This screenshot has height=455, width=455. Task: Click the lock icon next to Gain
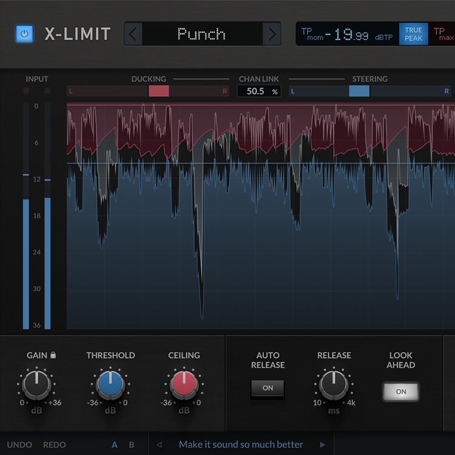(x=53, y=356)
